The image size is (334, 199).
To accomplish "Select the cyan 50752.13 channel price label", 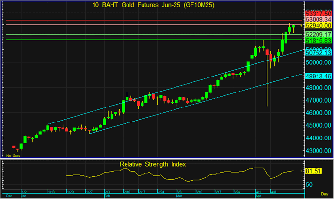I will pyautogui.click(x=318, y=53).
